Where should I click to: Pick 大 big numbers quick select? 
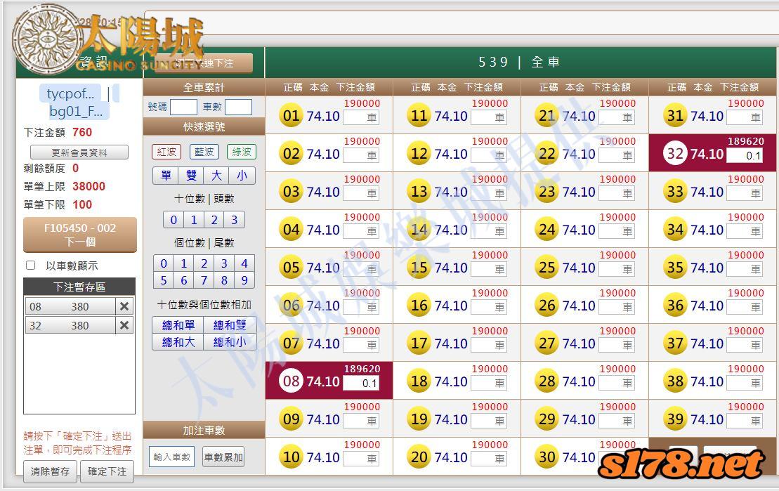[216, 176]
